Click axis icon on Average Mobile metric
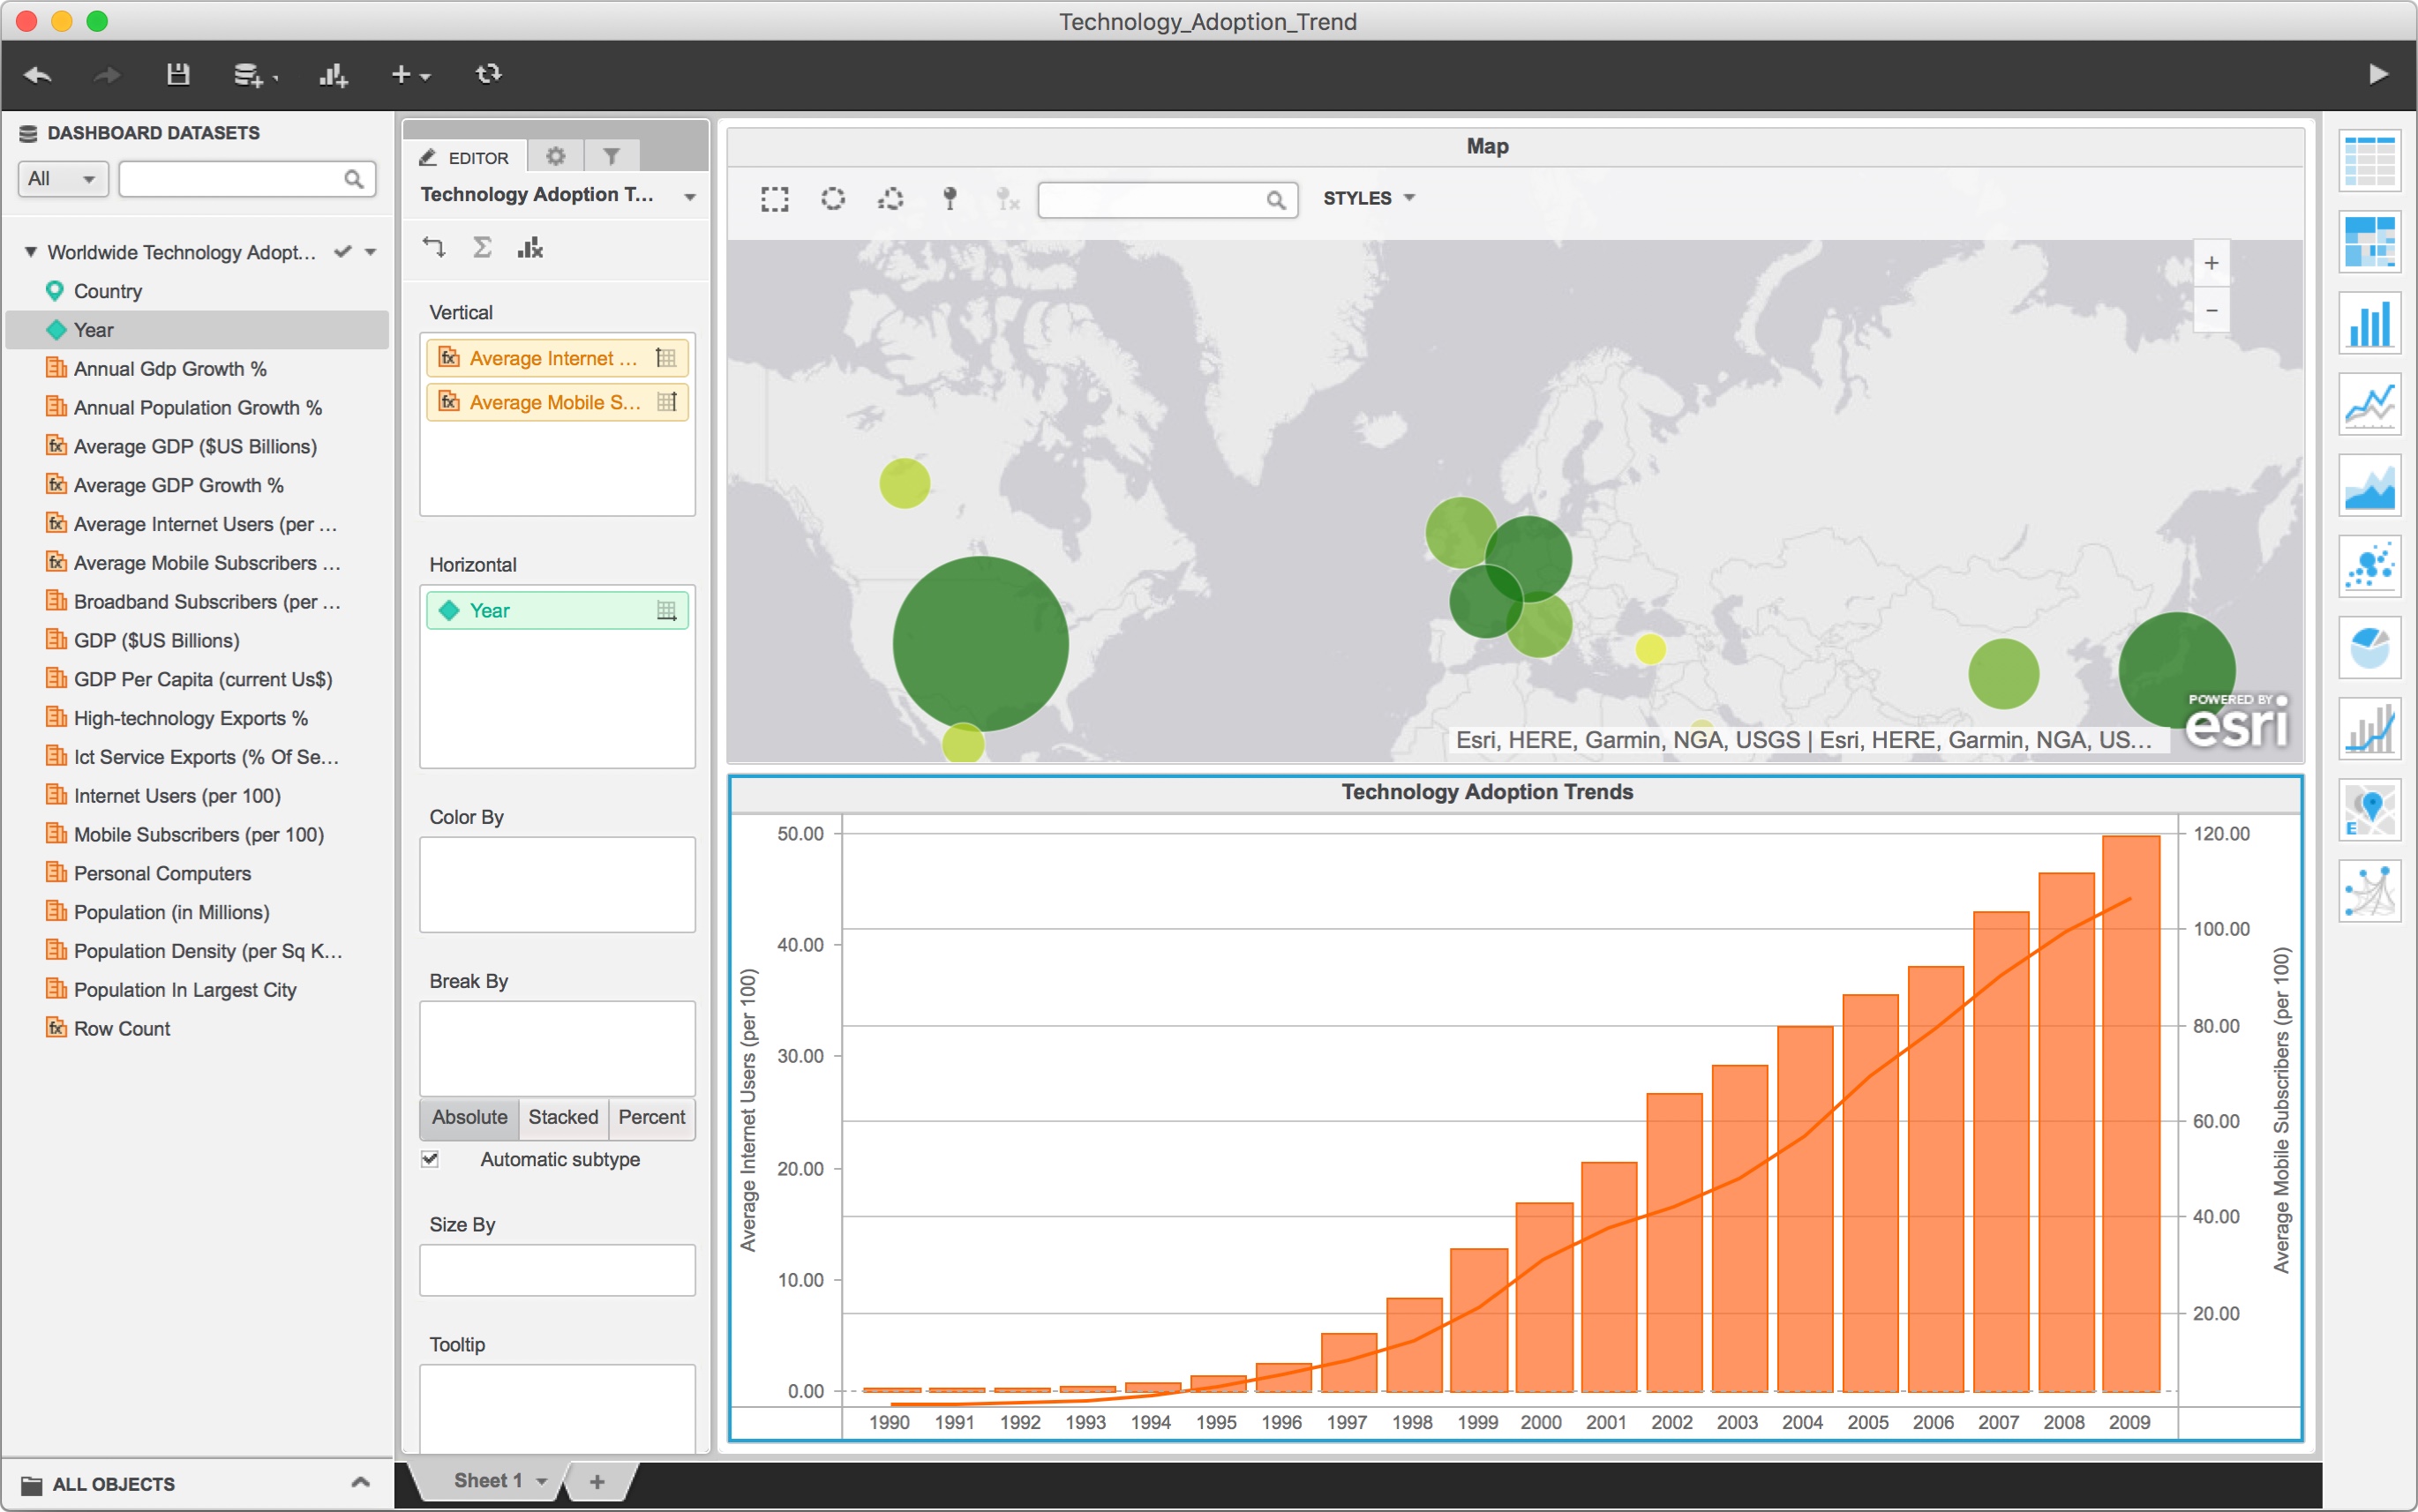Viewport: 2418px width, 1512px height. click(666, 402)
